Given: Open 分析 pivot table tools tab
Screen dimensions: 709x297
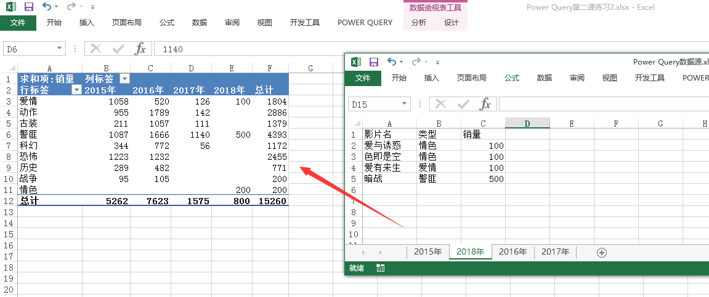Looking at the screenshot, I should click(x=419, y=23).
